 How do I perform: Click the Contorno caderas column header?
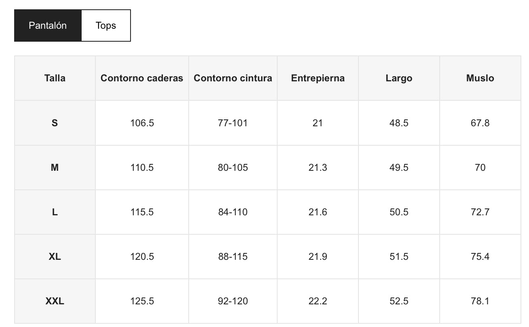coord(142,78)
